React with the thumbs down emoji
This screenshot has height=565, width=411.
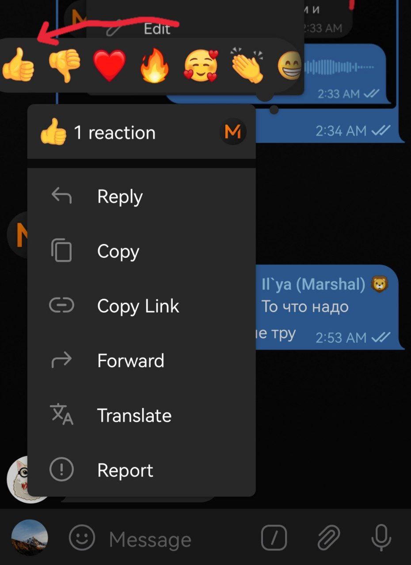(x=65, y=65)
